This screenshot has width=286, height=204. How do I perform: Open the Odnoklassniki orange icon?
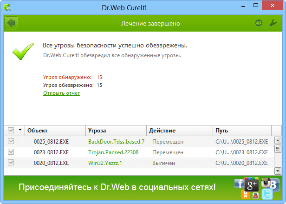246,194
